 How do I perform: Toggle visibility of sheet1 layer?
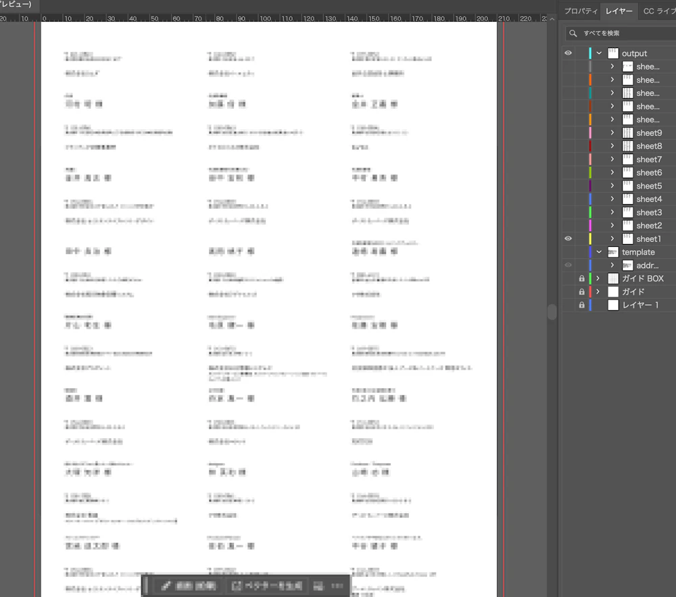click(568, 239)
